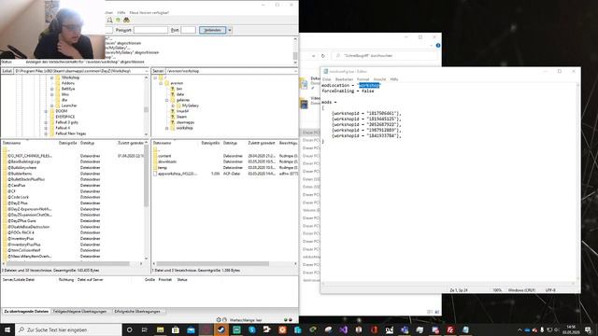
Task: Open Task View on the taskbar
Action: [x=145, y=329]
